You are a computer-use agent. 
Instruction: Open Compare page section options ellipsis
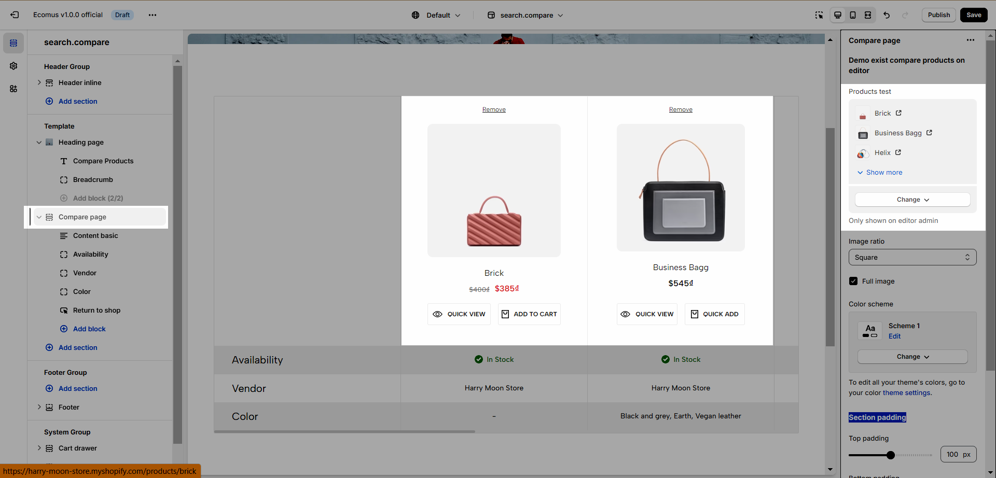971,40
